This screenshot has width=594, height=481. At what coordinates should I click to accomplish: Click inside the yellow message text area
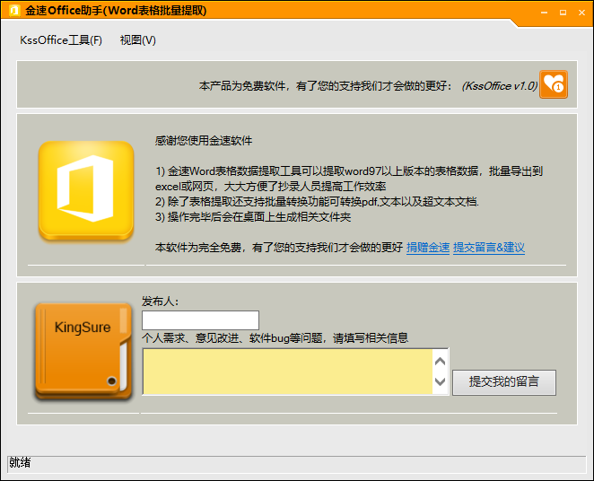pyautogui.click(x=287, y=372)
